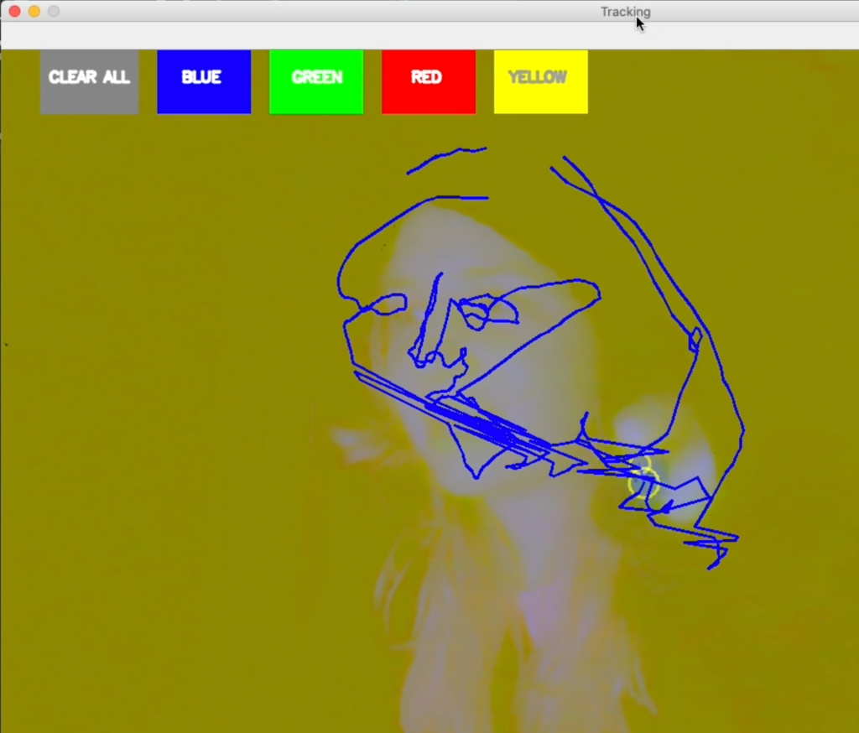Click the CLEAR ALL button
This screenshot has height=733, width=859.
(x=89, y=81)
